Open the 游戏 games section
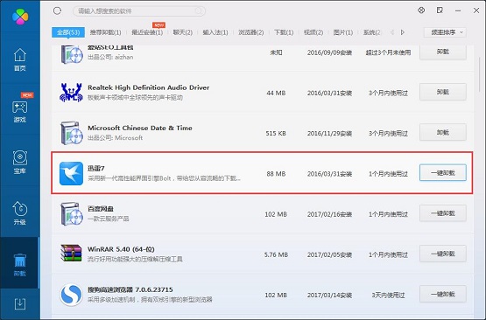The image size is (486, 320). pos(20,111)
